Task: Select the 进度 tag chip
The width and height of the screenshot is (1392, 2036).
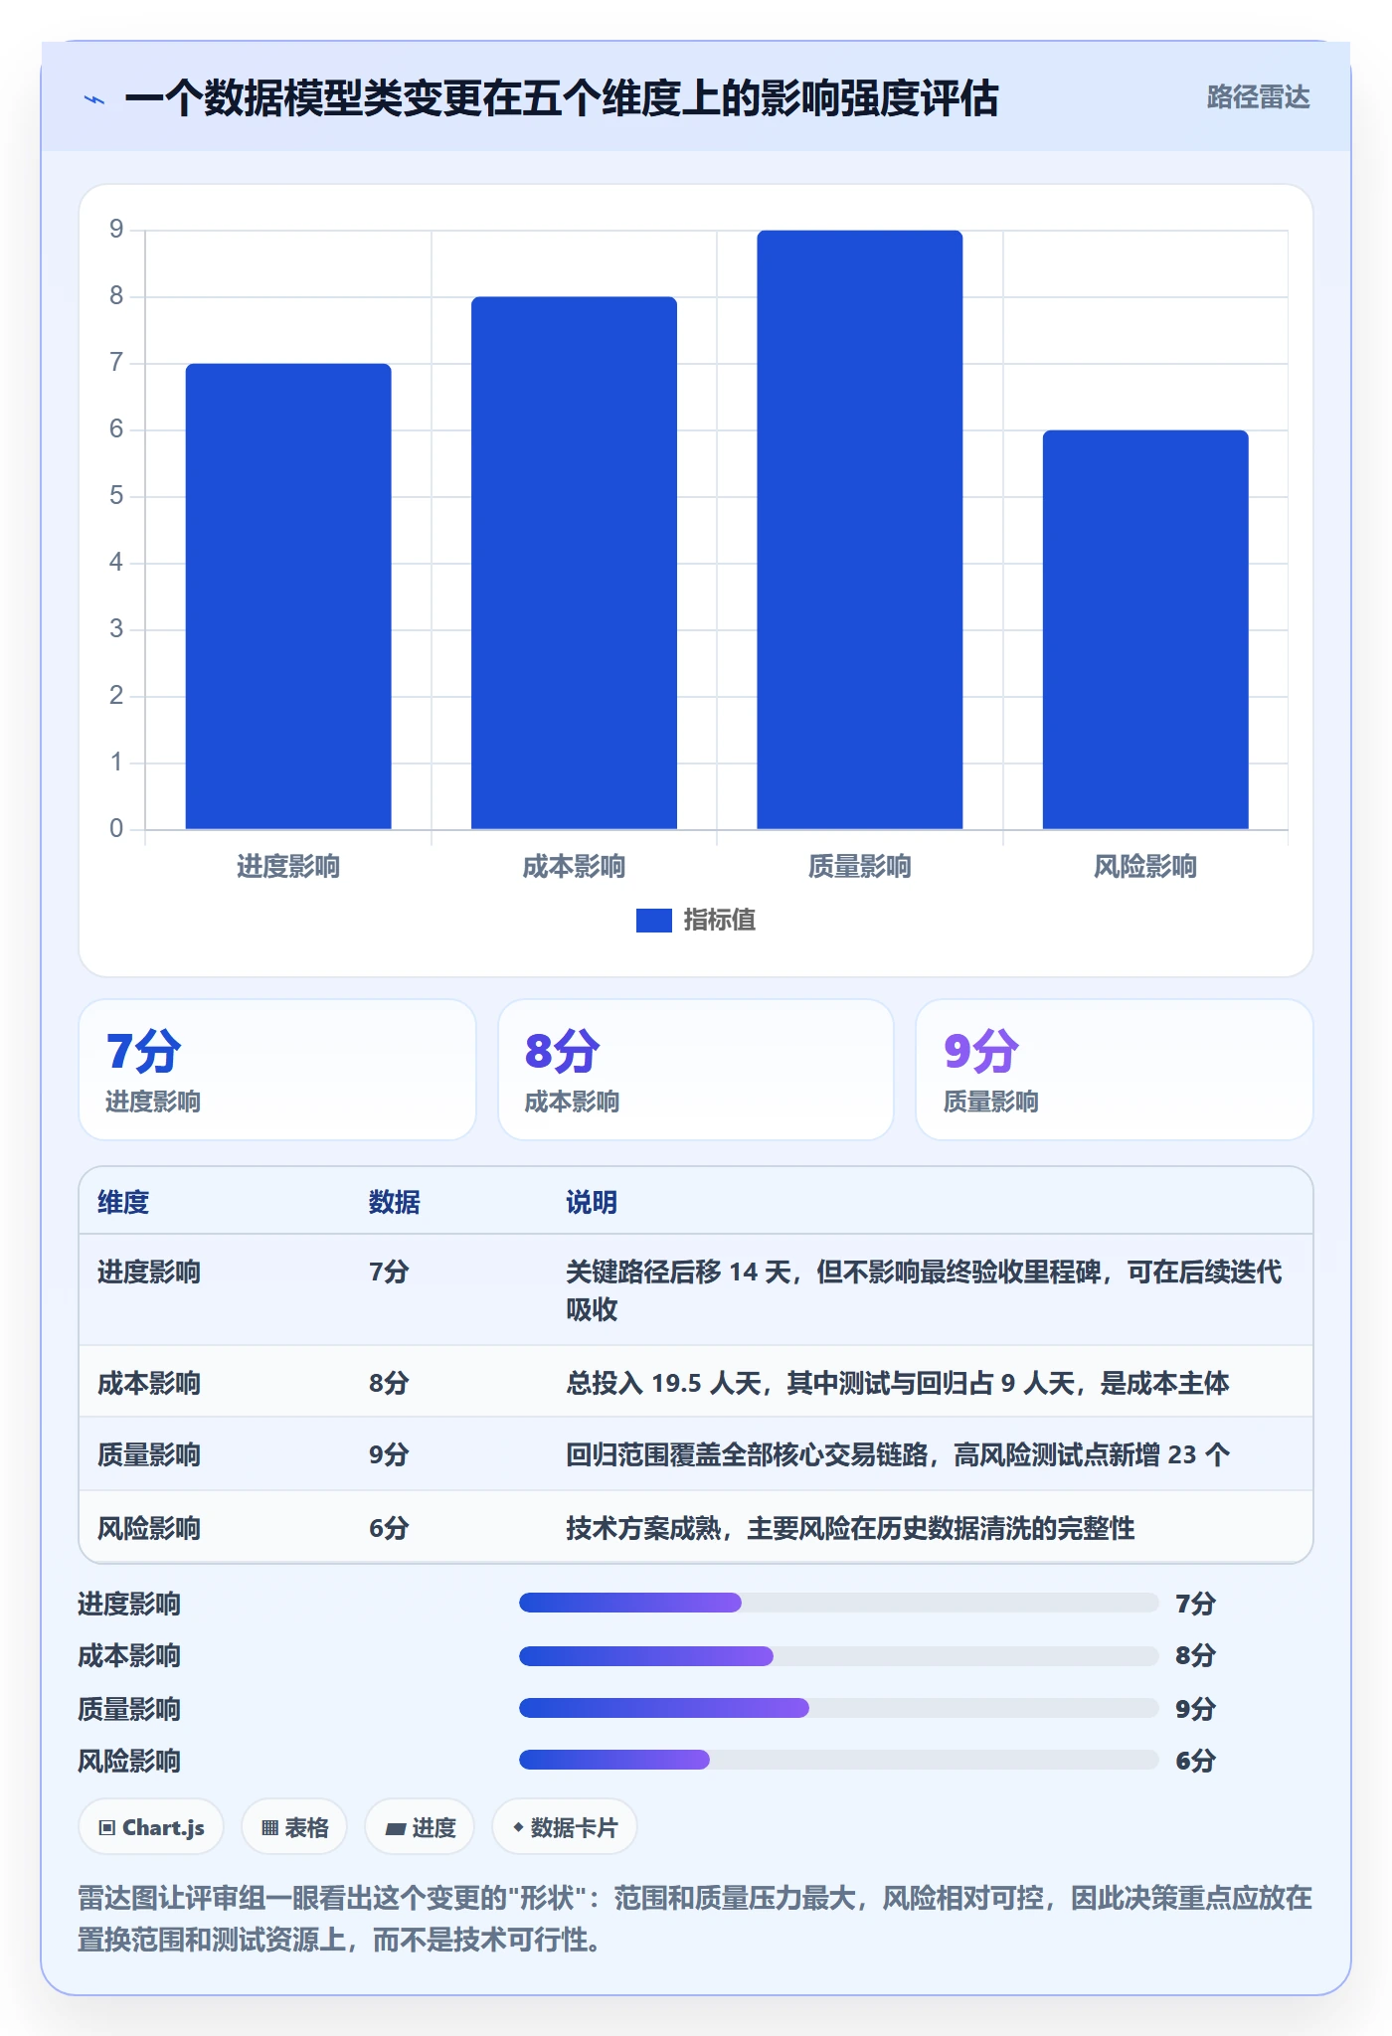Action: click(x=420, y=1827)
